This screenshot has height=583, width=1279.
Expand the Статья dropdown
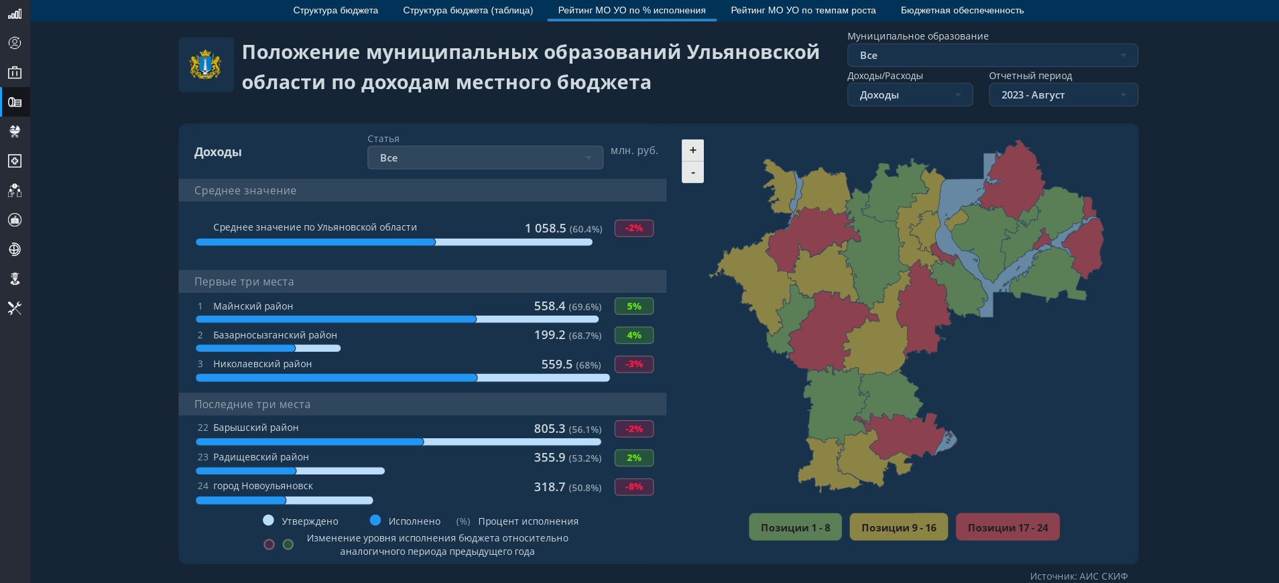(x=485, y=158)
